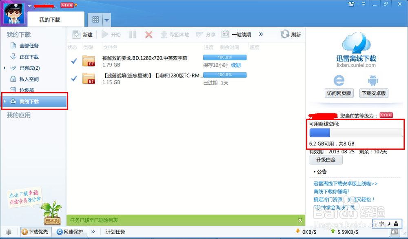Image resolution: width=408 pixels, height=239 pixels.
Task: Click the 下载安卓版 button
Action: pos(374,93)
